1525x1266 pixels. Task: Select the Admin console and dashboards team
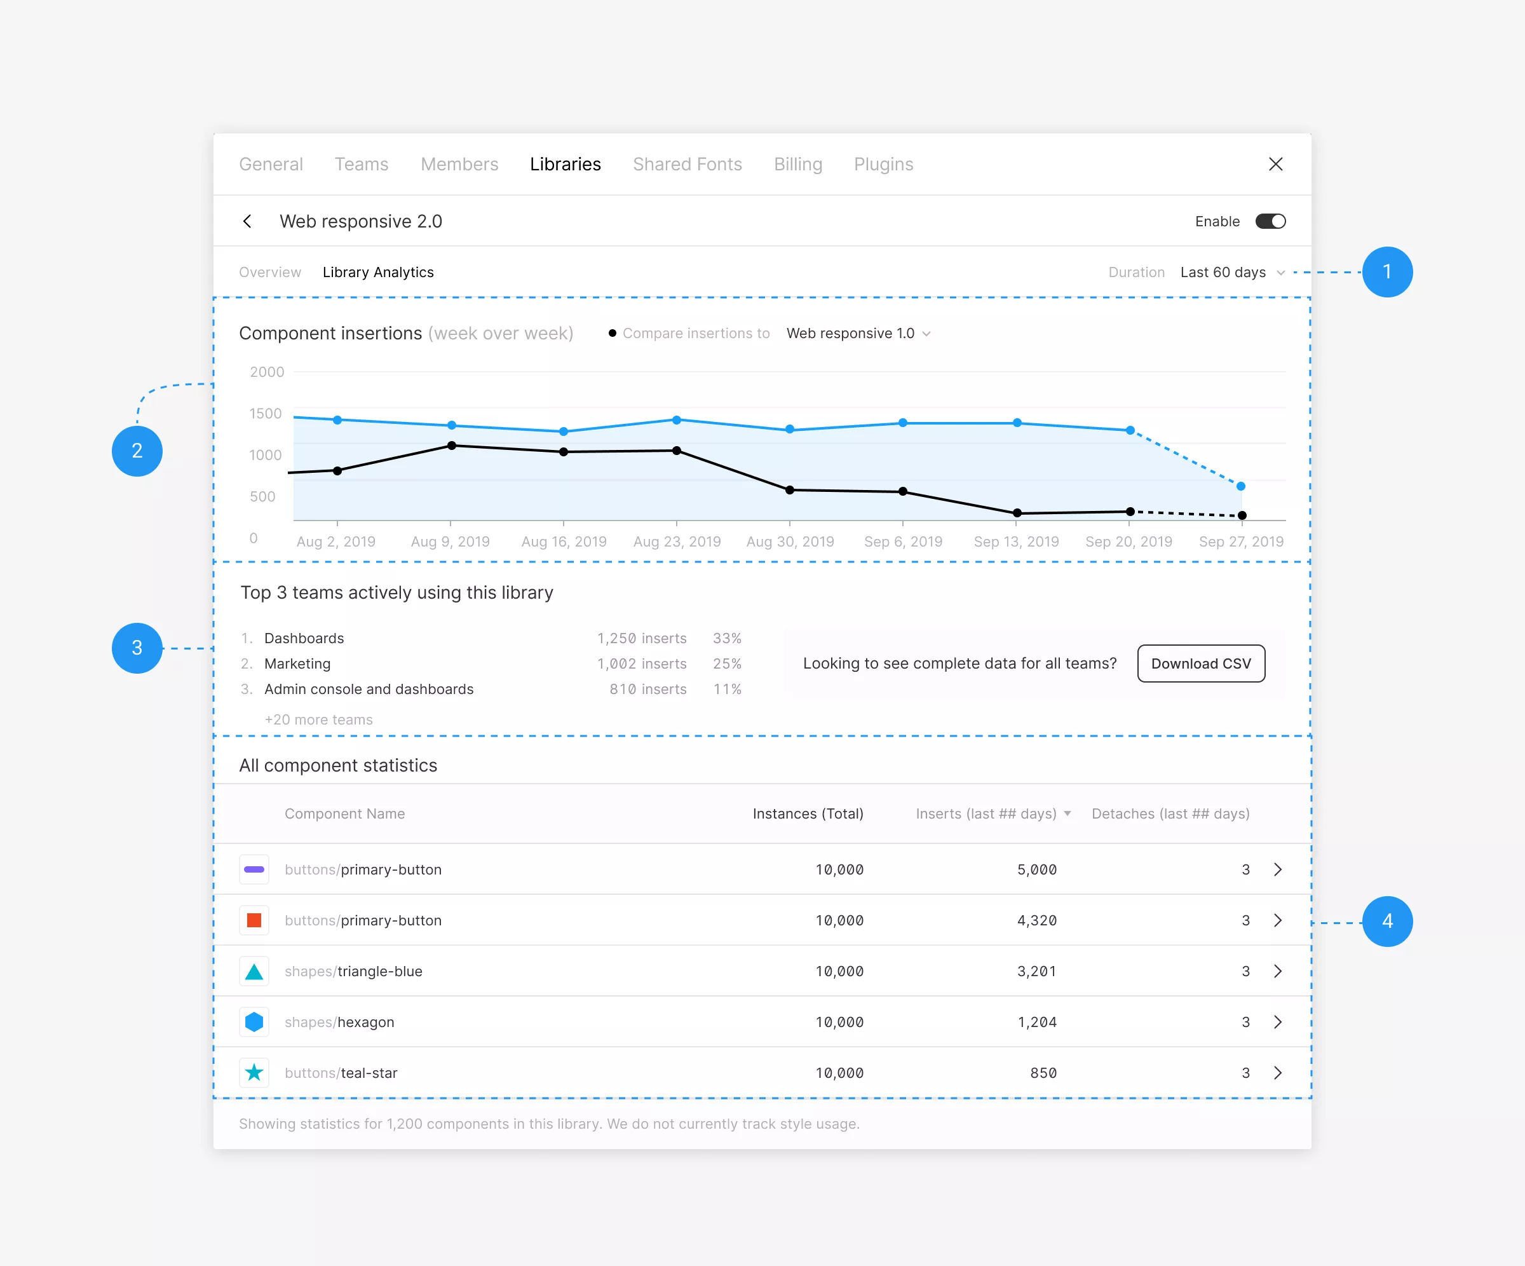(492, 690)
